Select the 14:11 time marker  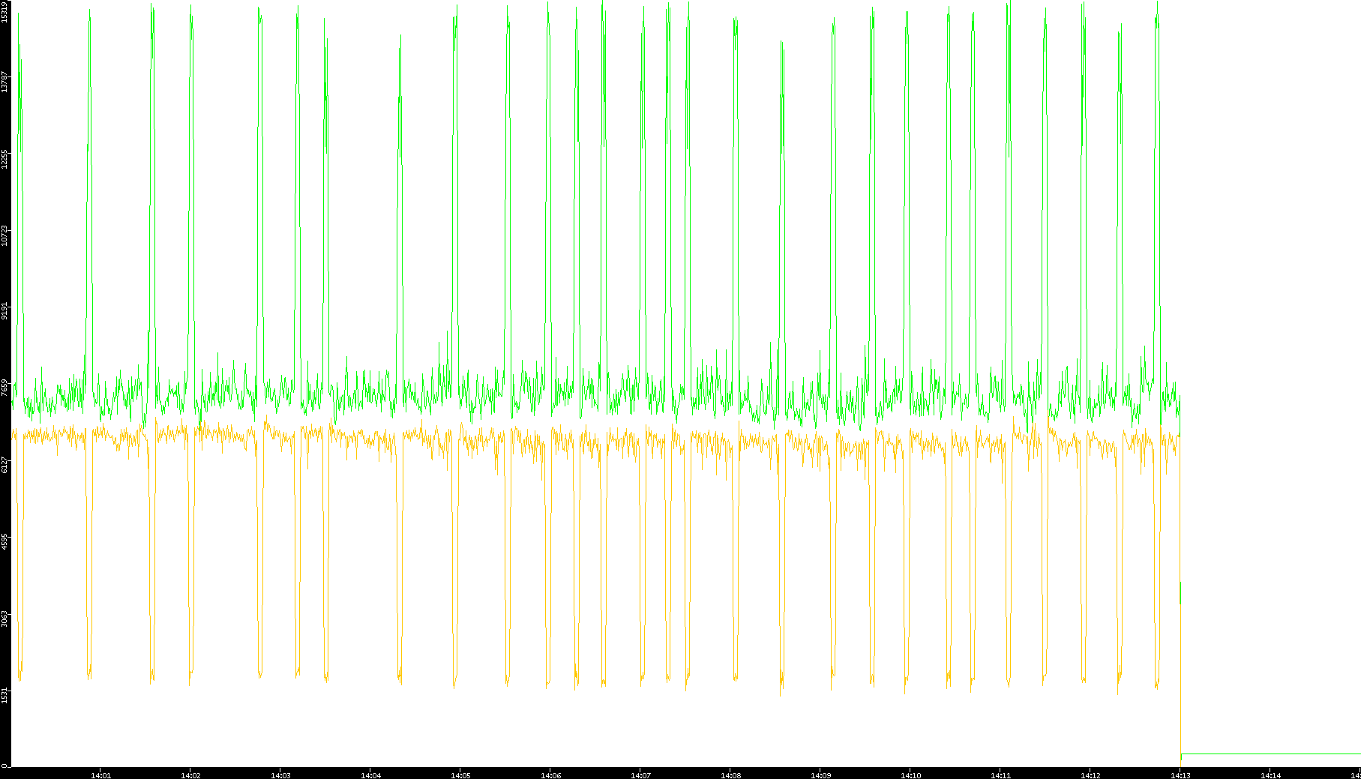click(1000, 775)
